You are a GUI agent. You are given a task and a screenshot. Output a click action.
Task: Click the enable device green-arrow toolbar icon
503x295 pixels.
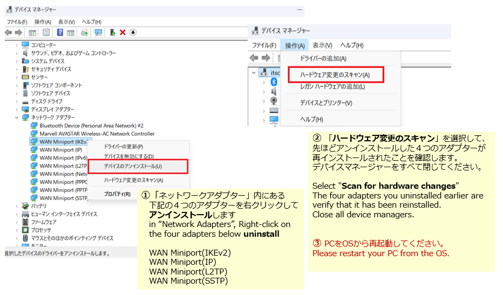113,32
